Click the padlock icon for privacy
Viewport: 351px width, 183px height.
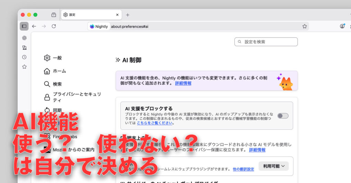tap(47, 97)
